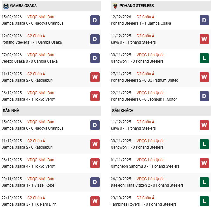The height and width of the screenshot is (209, 211).
Task: Click the 09/11/2025 match date
Action: 11,179
